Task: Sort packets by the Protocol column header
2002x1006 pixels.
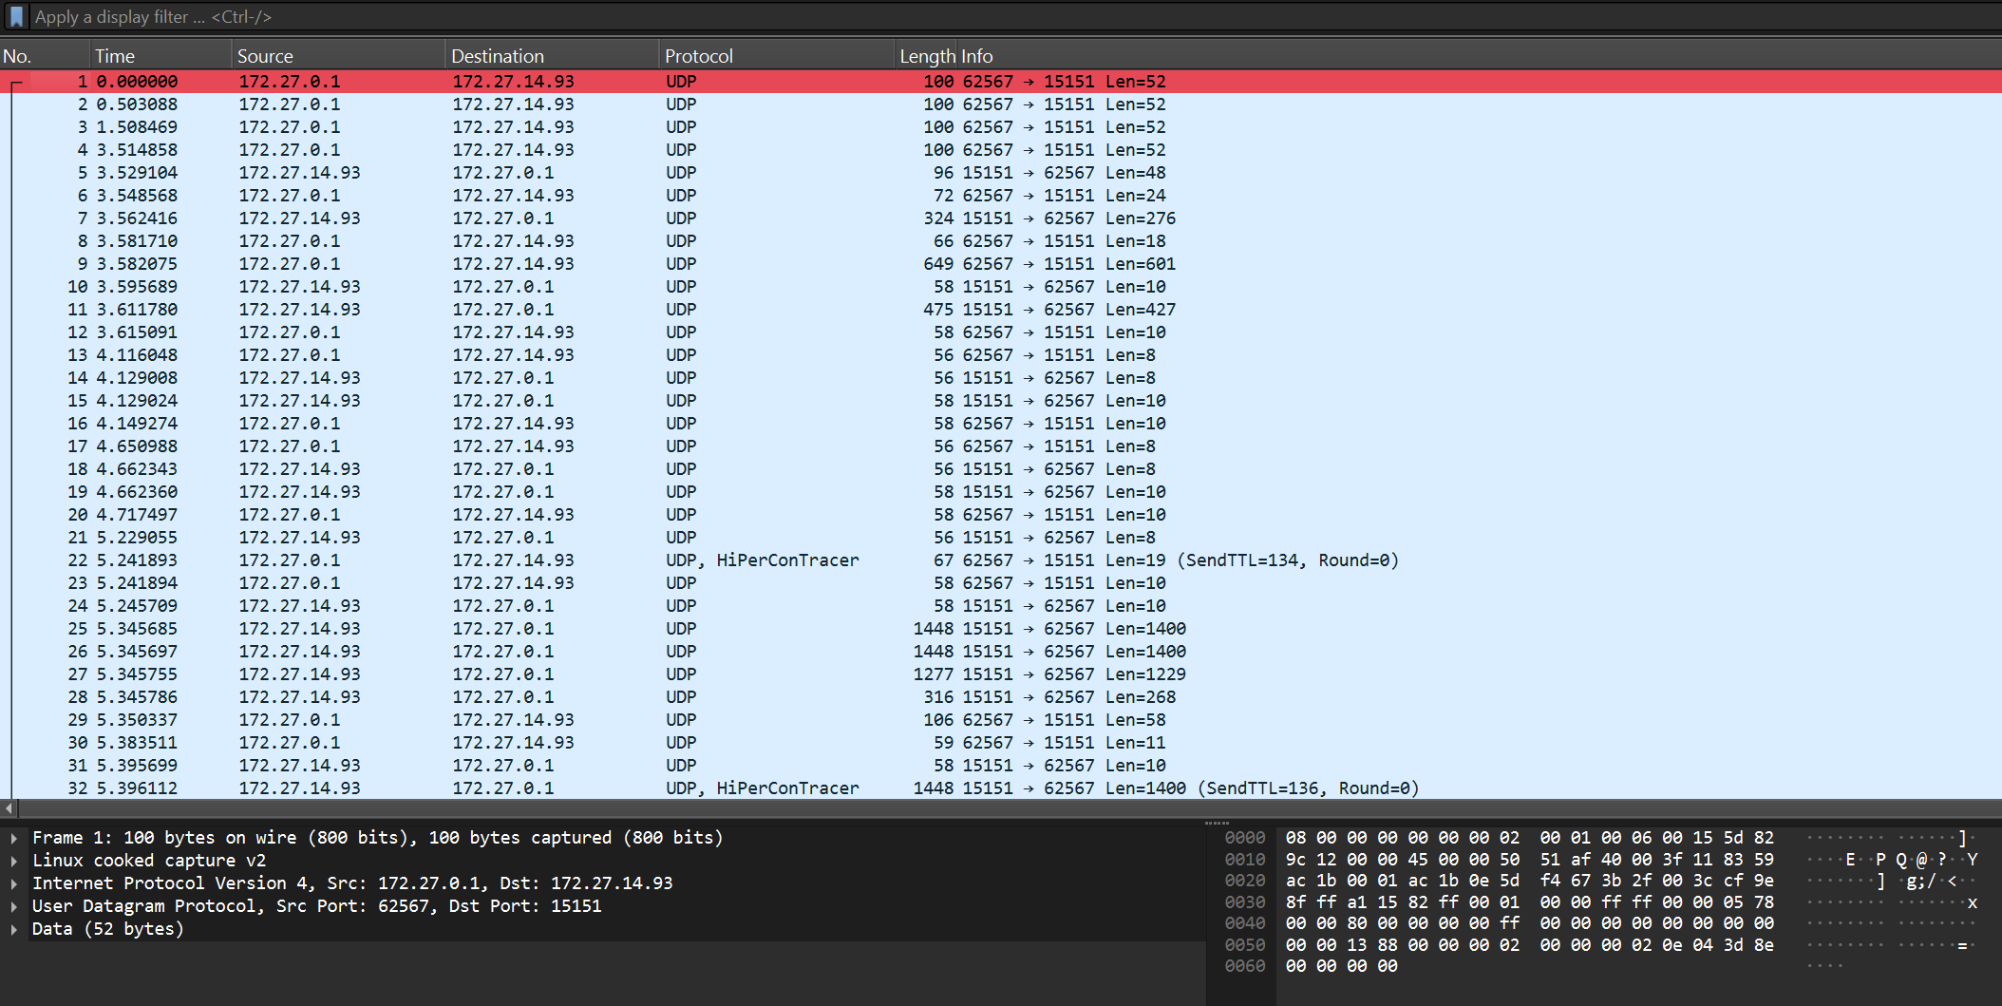Action: click(777, 56)
